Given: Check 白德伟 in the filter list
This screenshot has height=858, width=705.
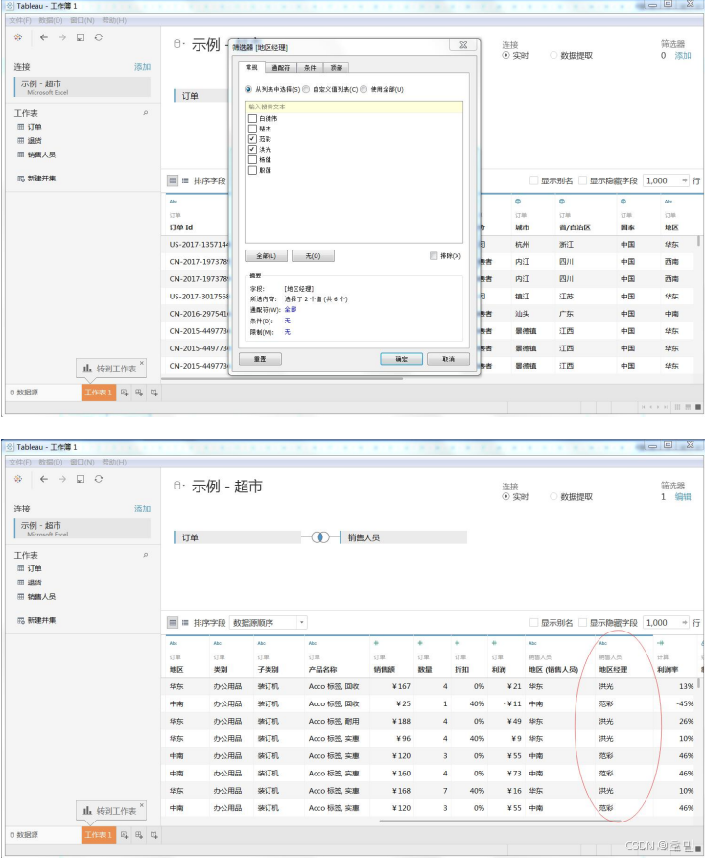Looking at the screenshot, I should coord(252,118).
